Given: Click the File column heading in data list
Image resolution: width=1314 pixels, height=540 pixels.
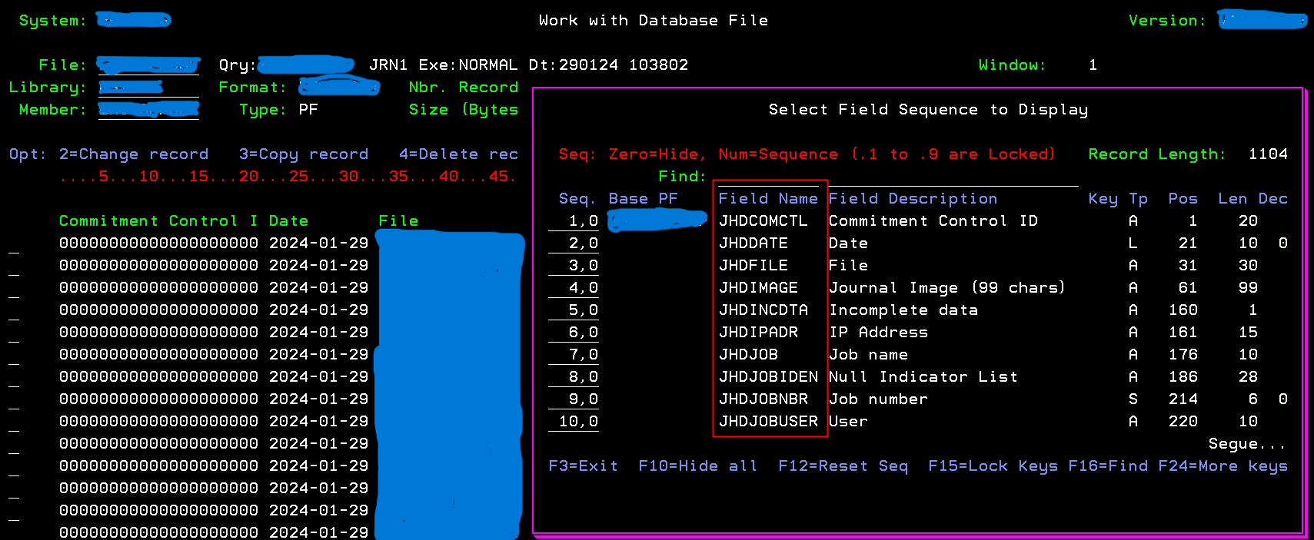Looking at the screenshot, I should pos(398,221).
